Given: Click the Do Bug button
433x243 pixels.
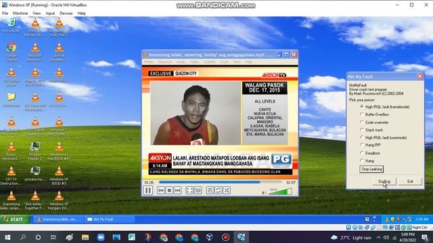Looking at the screenshot, I should [x=384, y=182].
